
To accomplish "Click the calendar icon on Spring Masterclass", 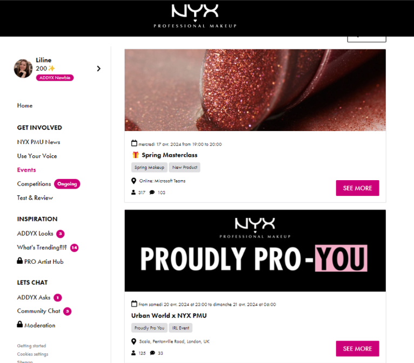I will [134, 143].
